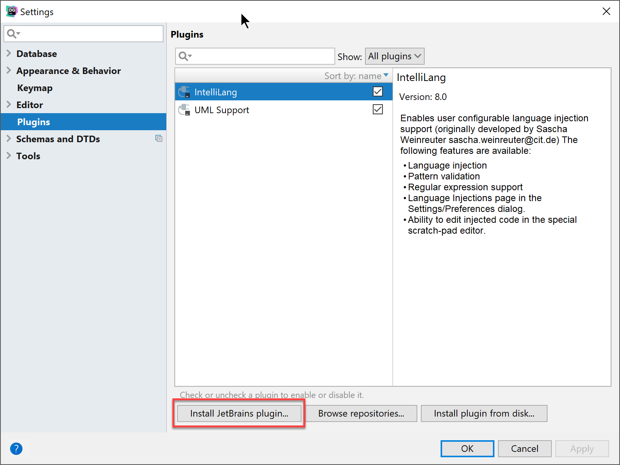Open the Tools settings category
This screenshot has width=620, height=465.
[x=28, y=156]
